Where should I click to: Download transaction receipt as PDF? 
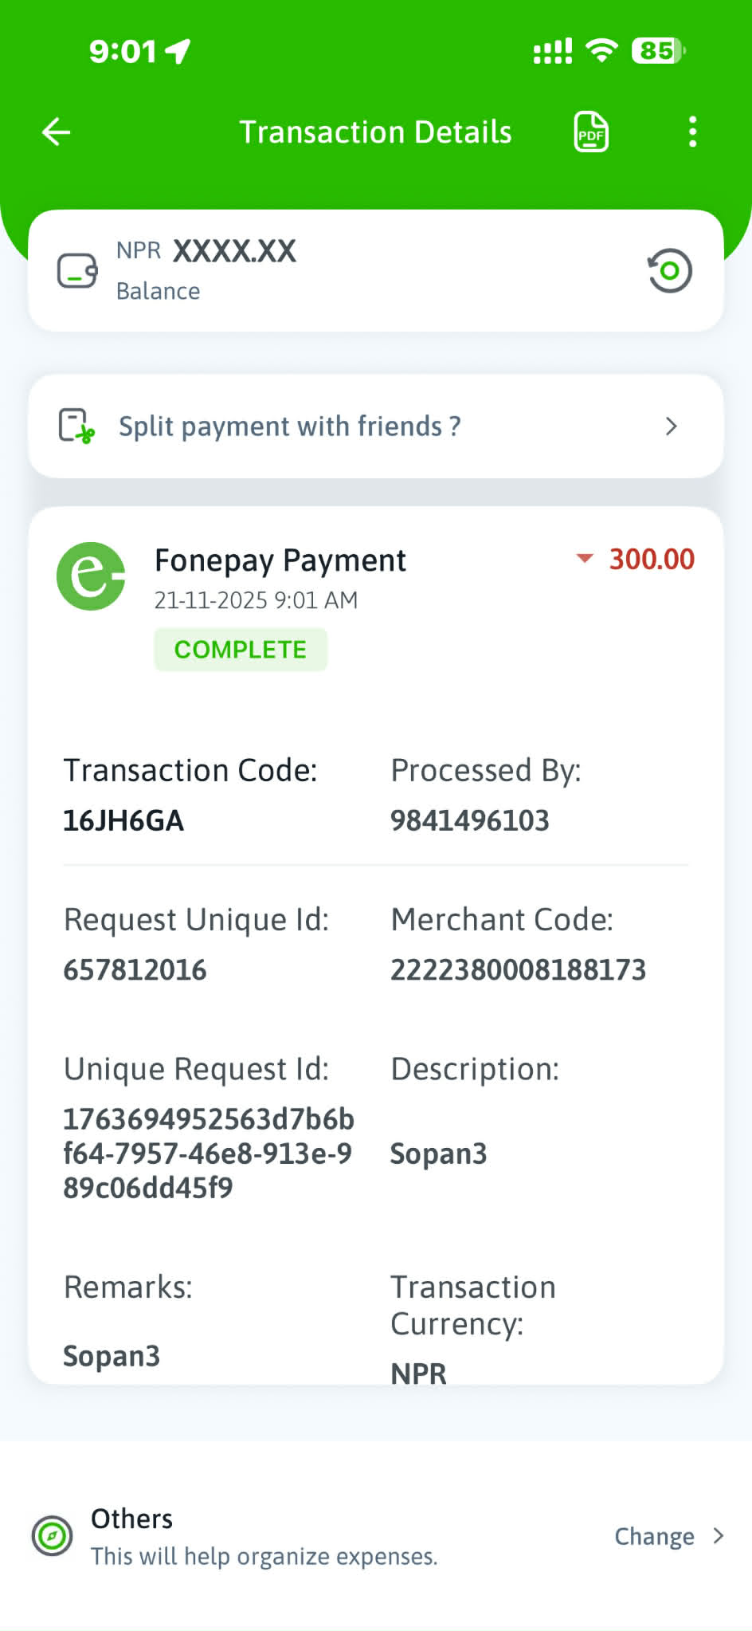click(x=591, y=132)
